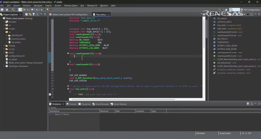Expand the SEGGER_RTT folder
The width and height of the screenshot is (261, 139).
[7, 36]
